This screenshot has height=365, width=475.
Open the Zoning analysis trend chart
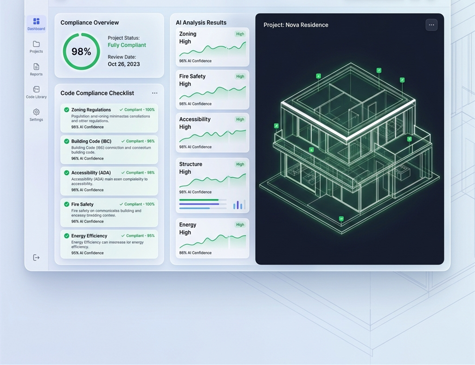click(212, 49)
